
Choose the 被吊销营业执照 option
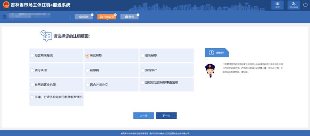click(32, 85)
